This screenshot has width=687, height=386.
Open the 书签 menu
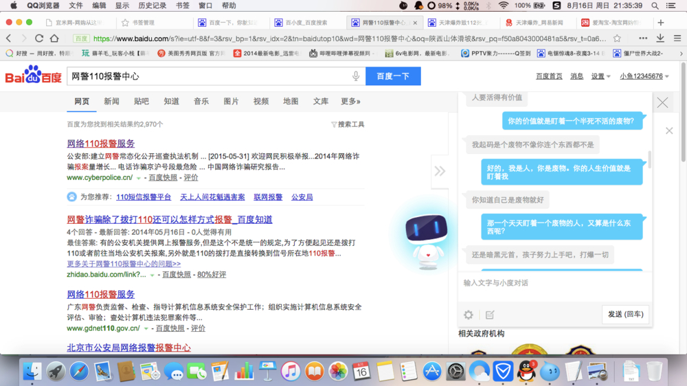[x=183, y=5]
